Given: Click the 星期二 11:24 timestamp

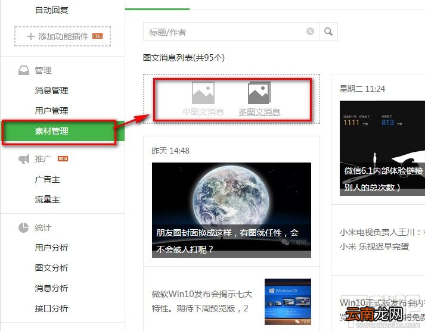Looking at the screenshot, I should [362, 89].
